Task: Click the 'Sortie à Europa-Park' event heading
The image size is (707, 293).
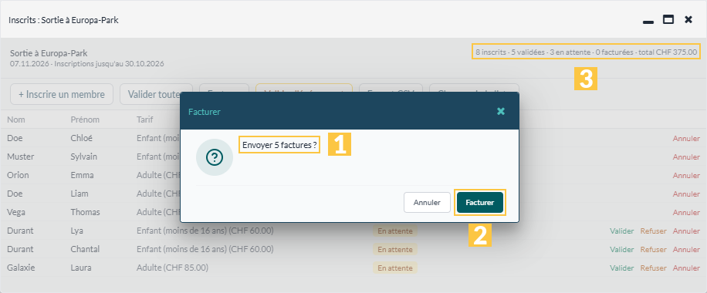Action: point(49,53)
